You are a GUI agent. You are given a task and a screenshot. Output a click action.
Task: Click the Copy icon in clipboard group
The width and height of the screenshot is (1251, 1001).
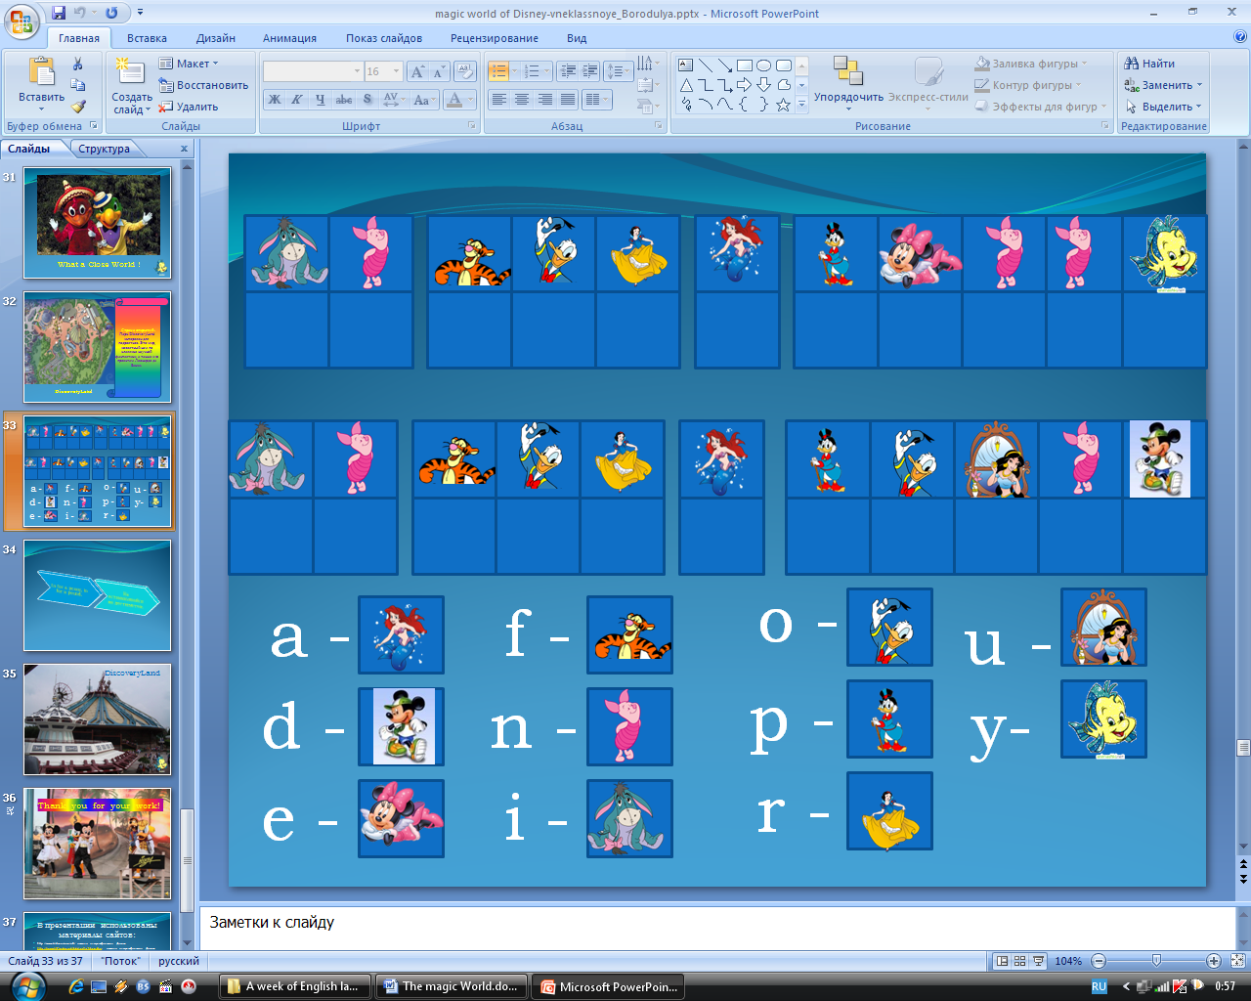(77, 85)
